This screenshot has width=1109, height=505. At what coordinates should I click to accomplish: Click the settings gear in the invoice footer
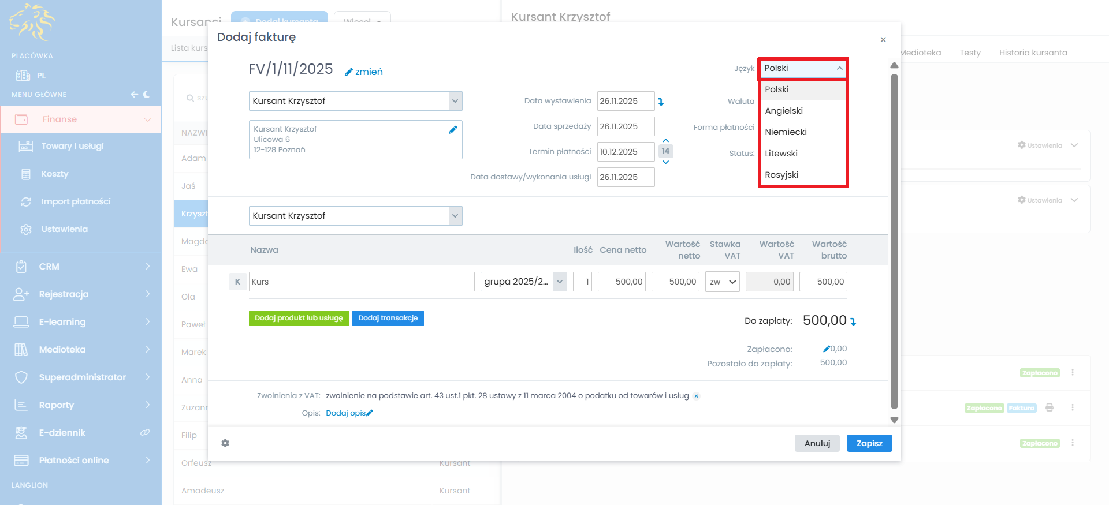(225, 443)
